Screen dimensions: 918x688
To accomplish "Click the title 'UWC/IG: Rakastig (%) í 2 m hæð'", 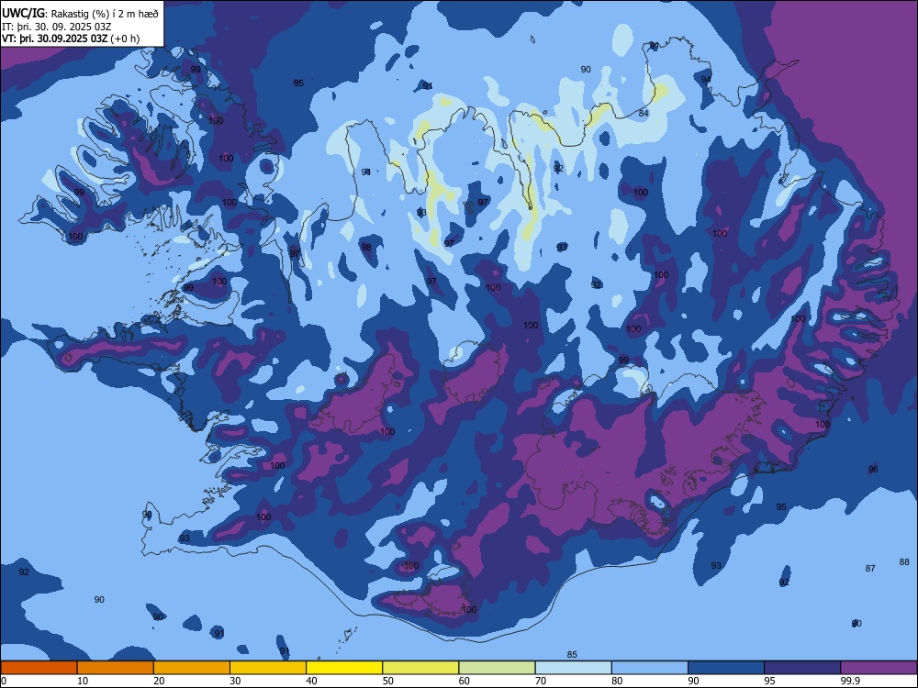I will click(80, 12).
